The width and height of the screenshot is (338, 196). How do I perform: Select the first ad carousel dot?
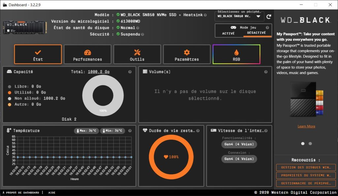pos(303,143)
